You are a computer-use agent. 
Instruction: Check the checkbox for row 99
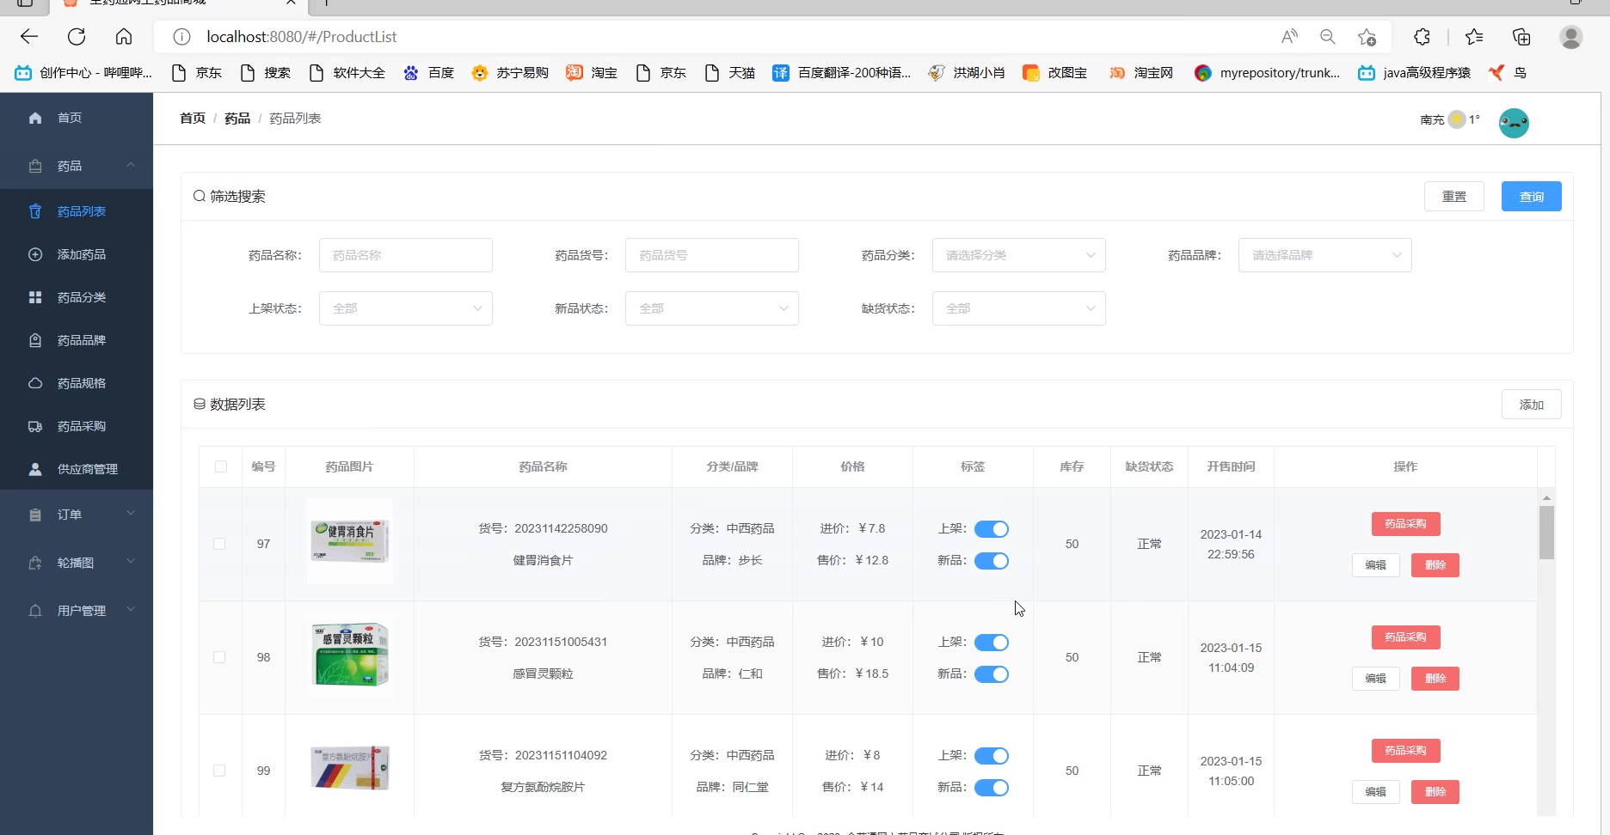coord(219,771)
